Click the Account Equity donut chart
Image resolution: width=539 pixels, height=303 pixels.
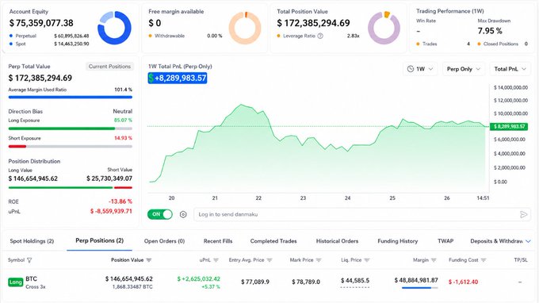coord(114,28)
